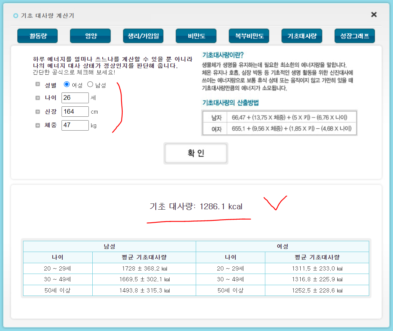This screenshot has height=331, width=393.
Task: Open the 생리/가임일 section
Action: coord(143,35)
